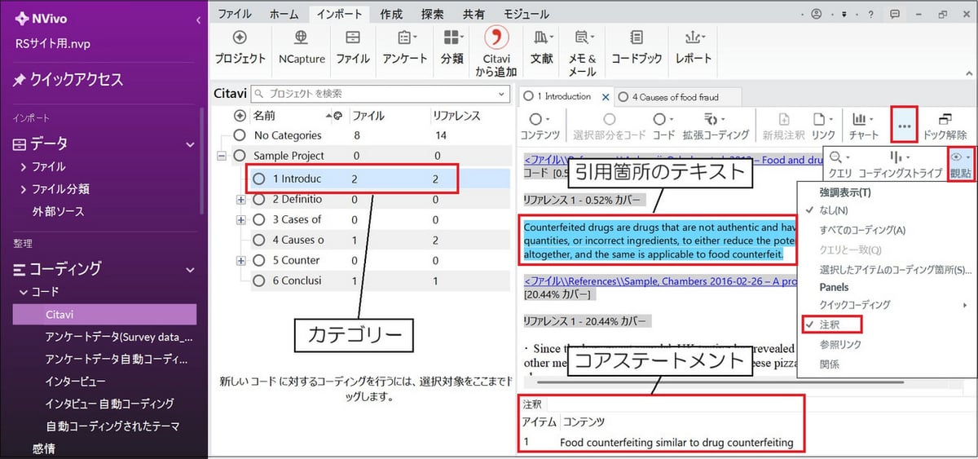This screenshot has width=978, height=459.
Task: Open クイックアクセス in the sidebar
Action: coord(67,79)
